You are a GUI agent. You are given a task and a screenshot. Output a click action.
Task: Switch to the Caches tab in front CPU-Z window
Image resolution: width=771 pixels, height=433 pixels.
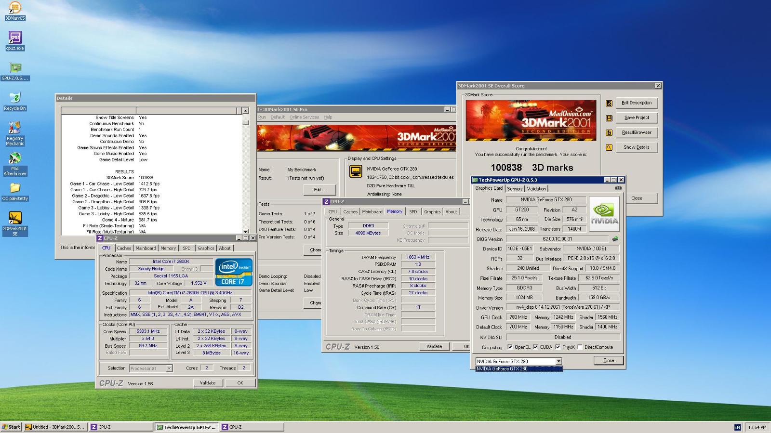(x=124, y=249)
